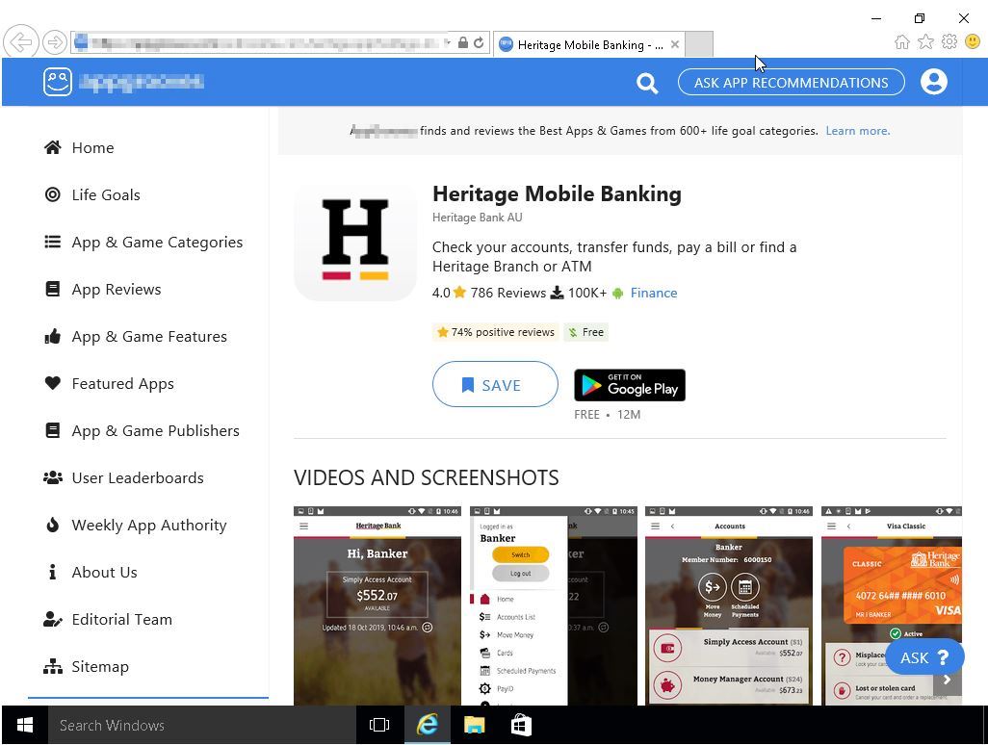Open the address bar dropdown arrow

click(448, 42)
